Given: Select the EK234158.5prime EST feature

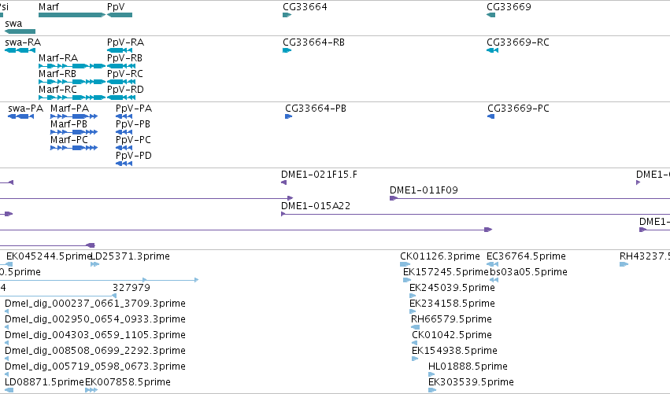Looking at the screenshot, I should pos(413,311).
